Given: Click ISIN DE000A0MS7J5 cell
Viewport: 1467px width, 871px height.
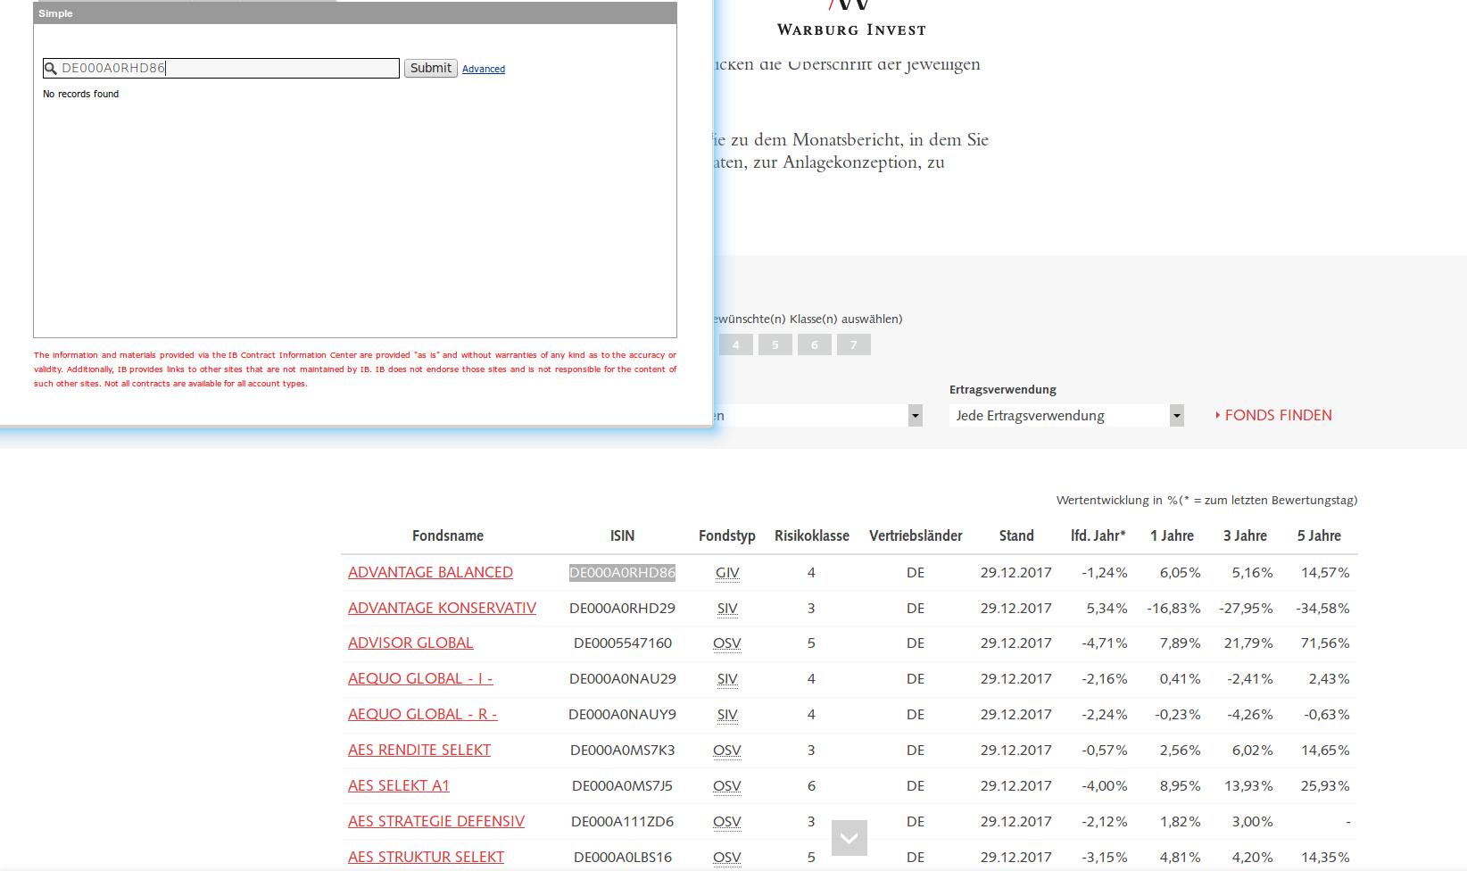Looking at the screenshot, I should pyautogui.click(x=623, y=785).
